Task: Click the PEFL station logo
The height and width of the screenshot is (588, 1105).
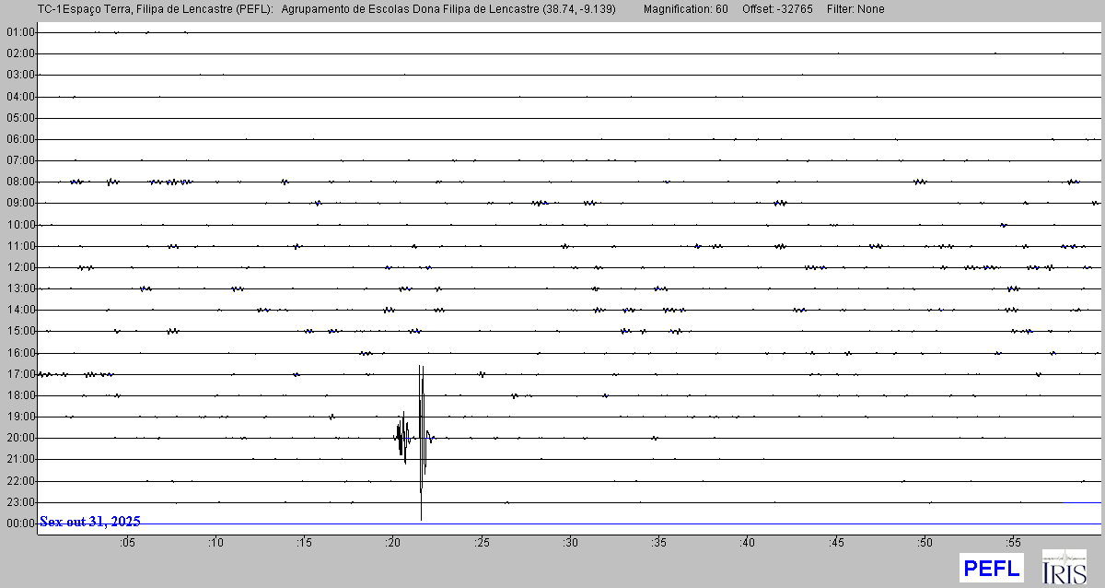Action: 991,567
